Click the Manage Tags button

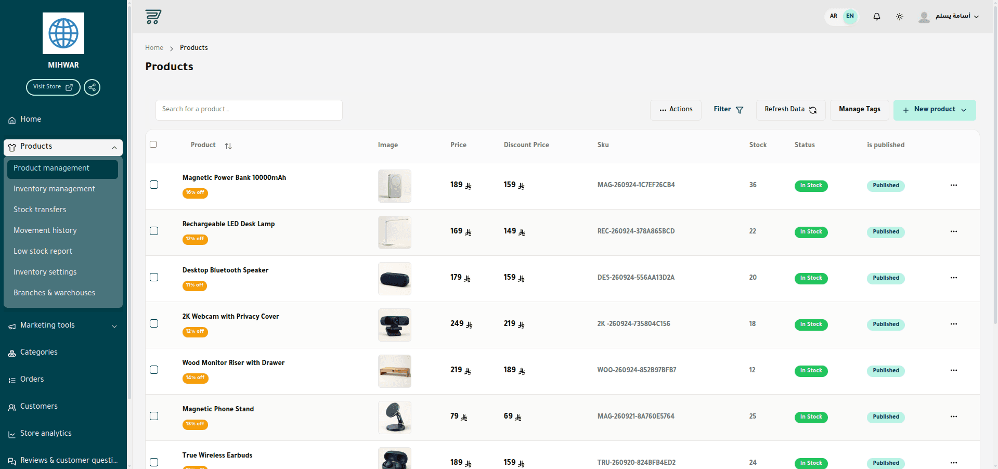[860, 110]
